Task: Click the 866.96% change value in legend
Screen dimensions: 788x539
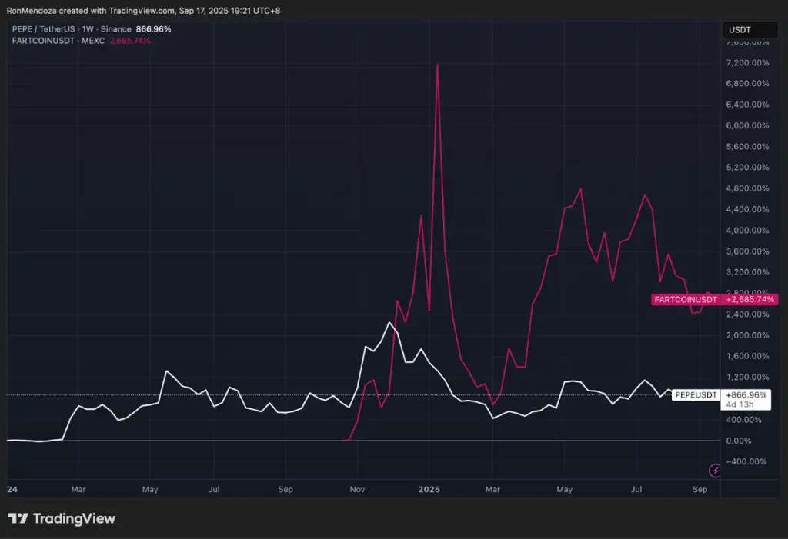Action: [152, 28]
